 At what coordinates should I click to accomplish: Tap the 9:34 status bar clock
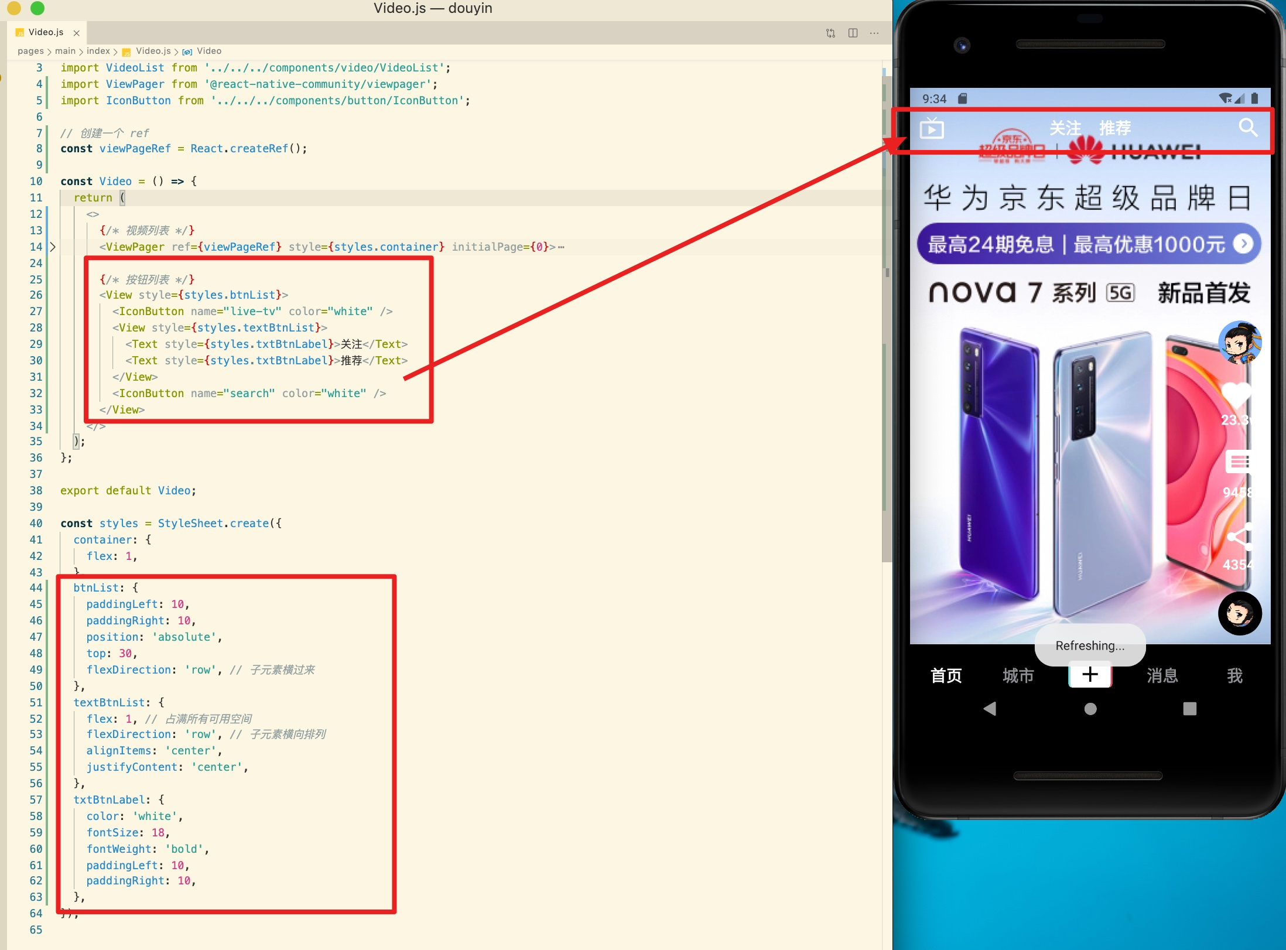pos(934,98)
